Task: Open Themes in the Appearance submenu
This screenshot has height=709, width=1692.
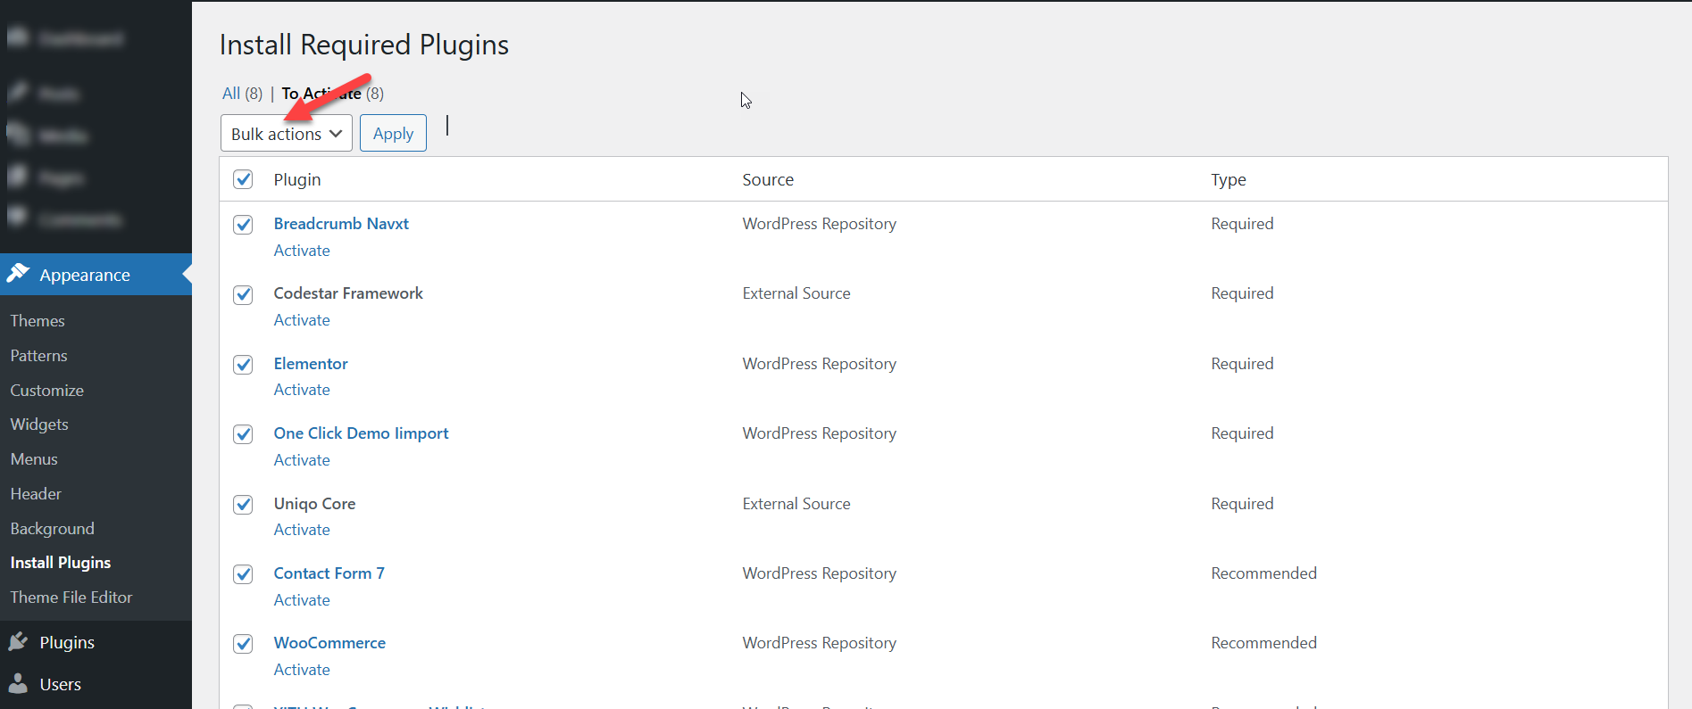Action: coord(38,321)
